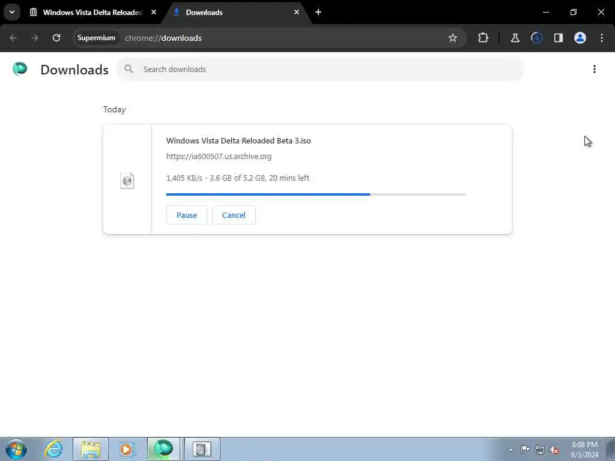Open Windows Explorer from taskbar
This screenshot has height=461, width=615.
coord(91,449)
